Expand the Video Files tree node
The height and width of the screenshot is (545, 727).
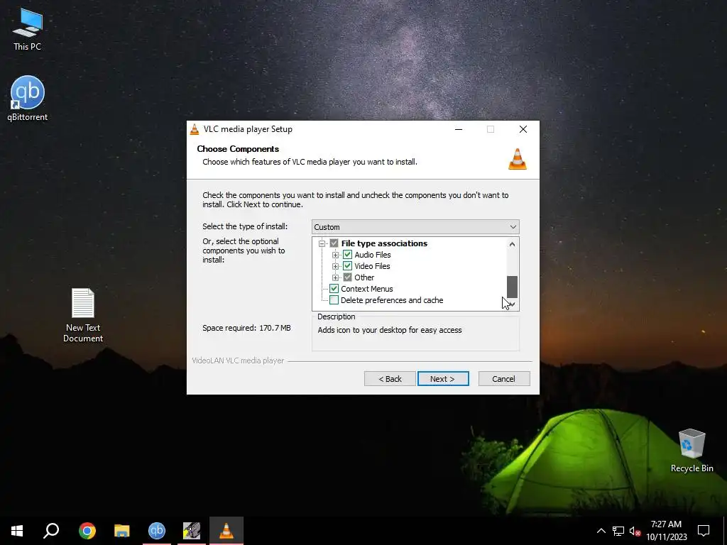tap(335, 266)
